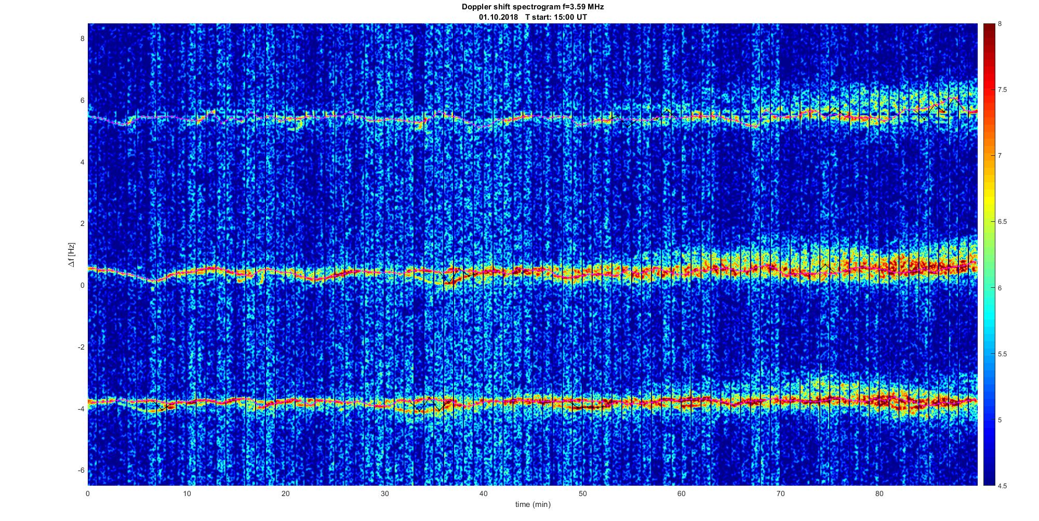Click x-axis tick label '0'

88,493
